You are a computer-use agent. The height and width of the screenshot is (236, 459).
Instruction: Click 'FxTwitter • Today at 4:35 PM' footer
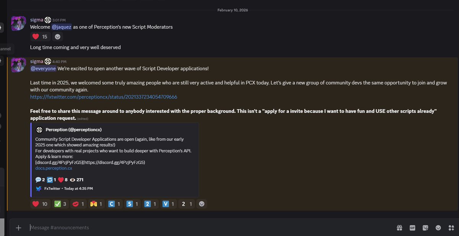point(68,188)
